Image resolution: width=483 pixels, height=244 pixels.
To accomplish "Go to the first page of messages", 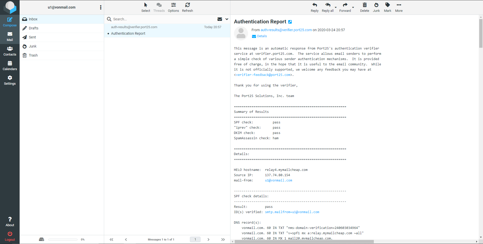I will click(111, 239).
